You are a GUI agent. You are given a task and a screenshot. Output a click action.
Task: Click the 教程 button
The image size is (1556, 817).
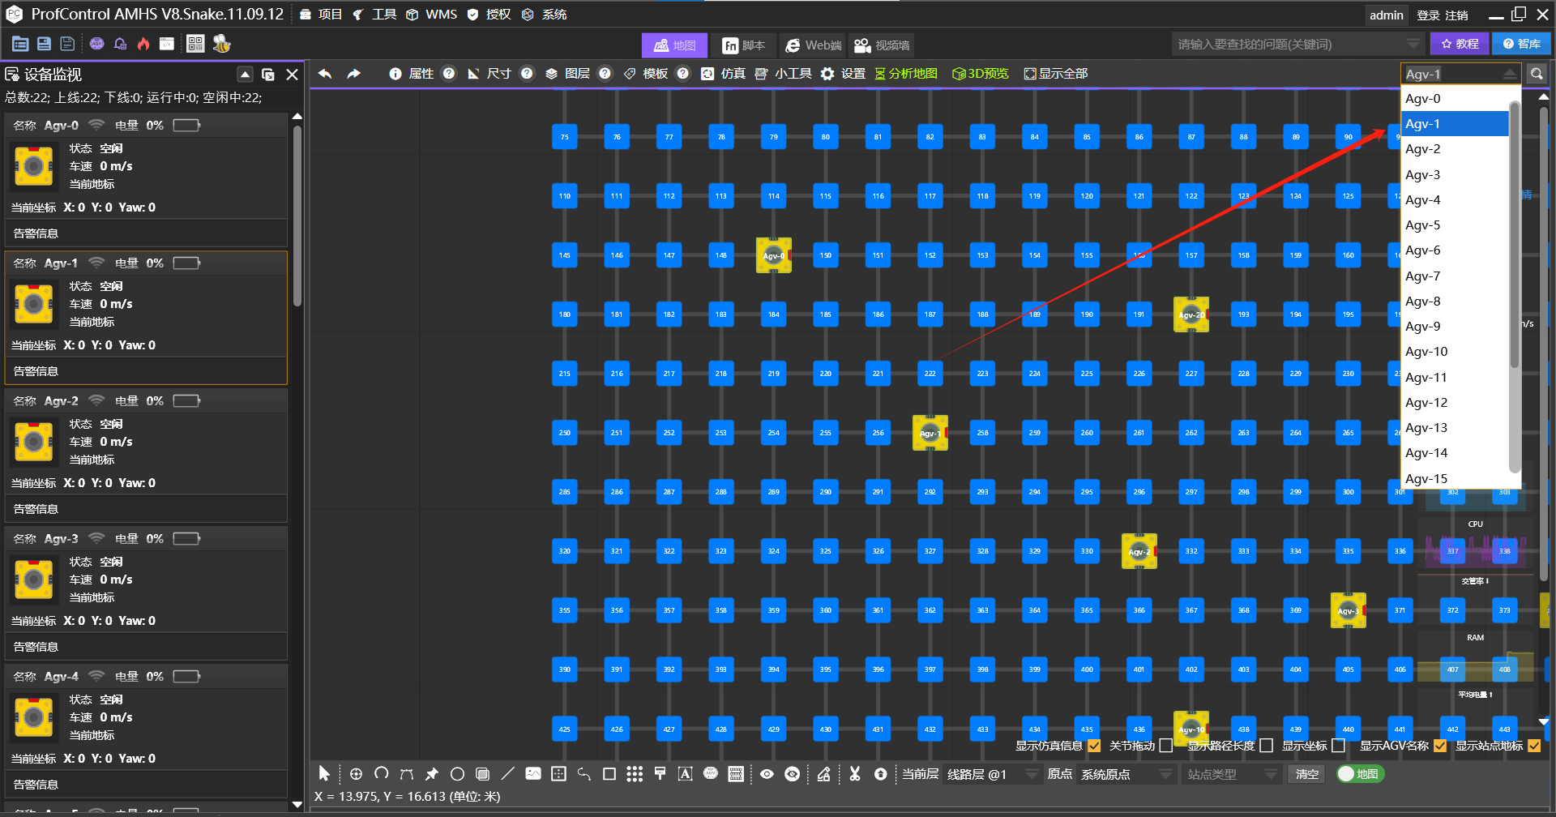tap(1460, 44)
